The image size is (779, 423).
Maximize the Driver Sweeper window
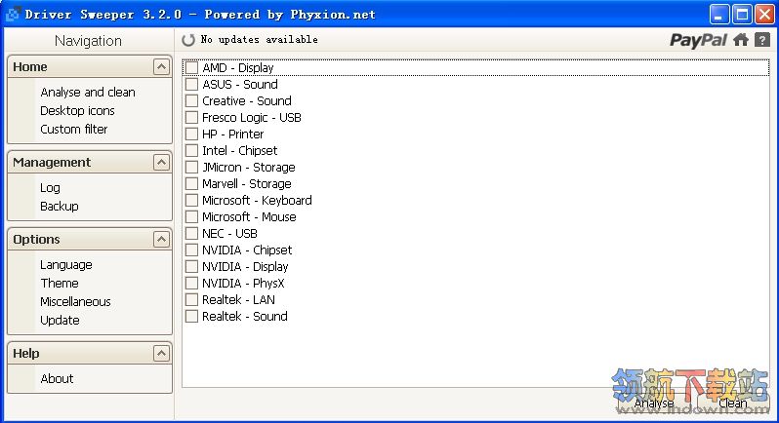click(742, 15)
